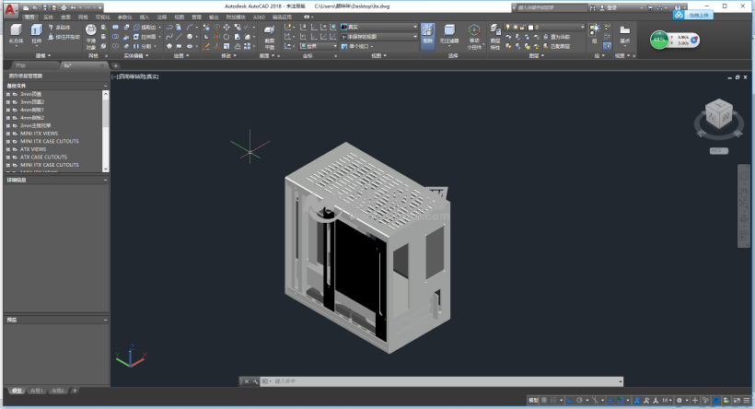This screenshot has width=755, height=409.
Task: Select the 4mm侧板1 backup file
Action: tap(32, 110)
